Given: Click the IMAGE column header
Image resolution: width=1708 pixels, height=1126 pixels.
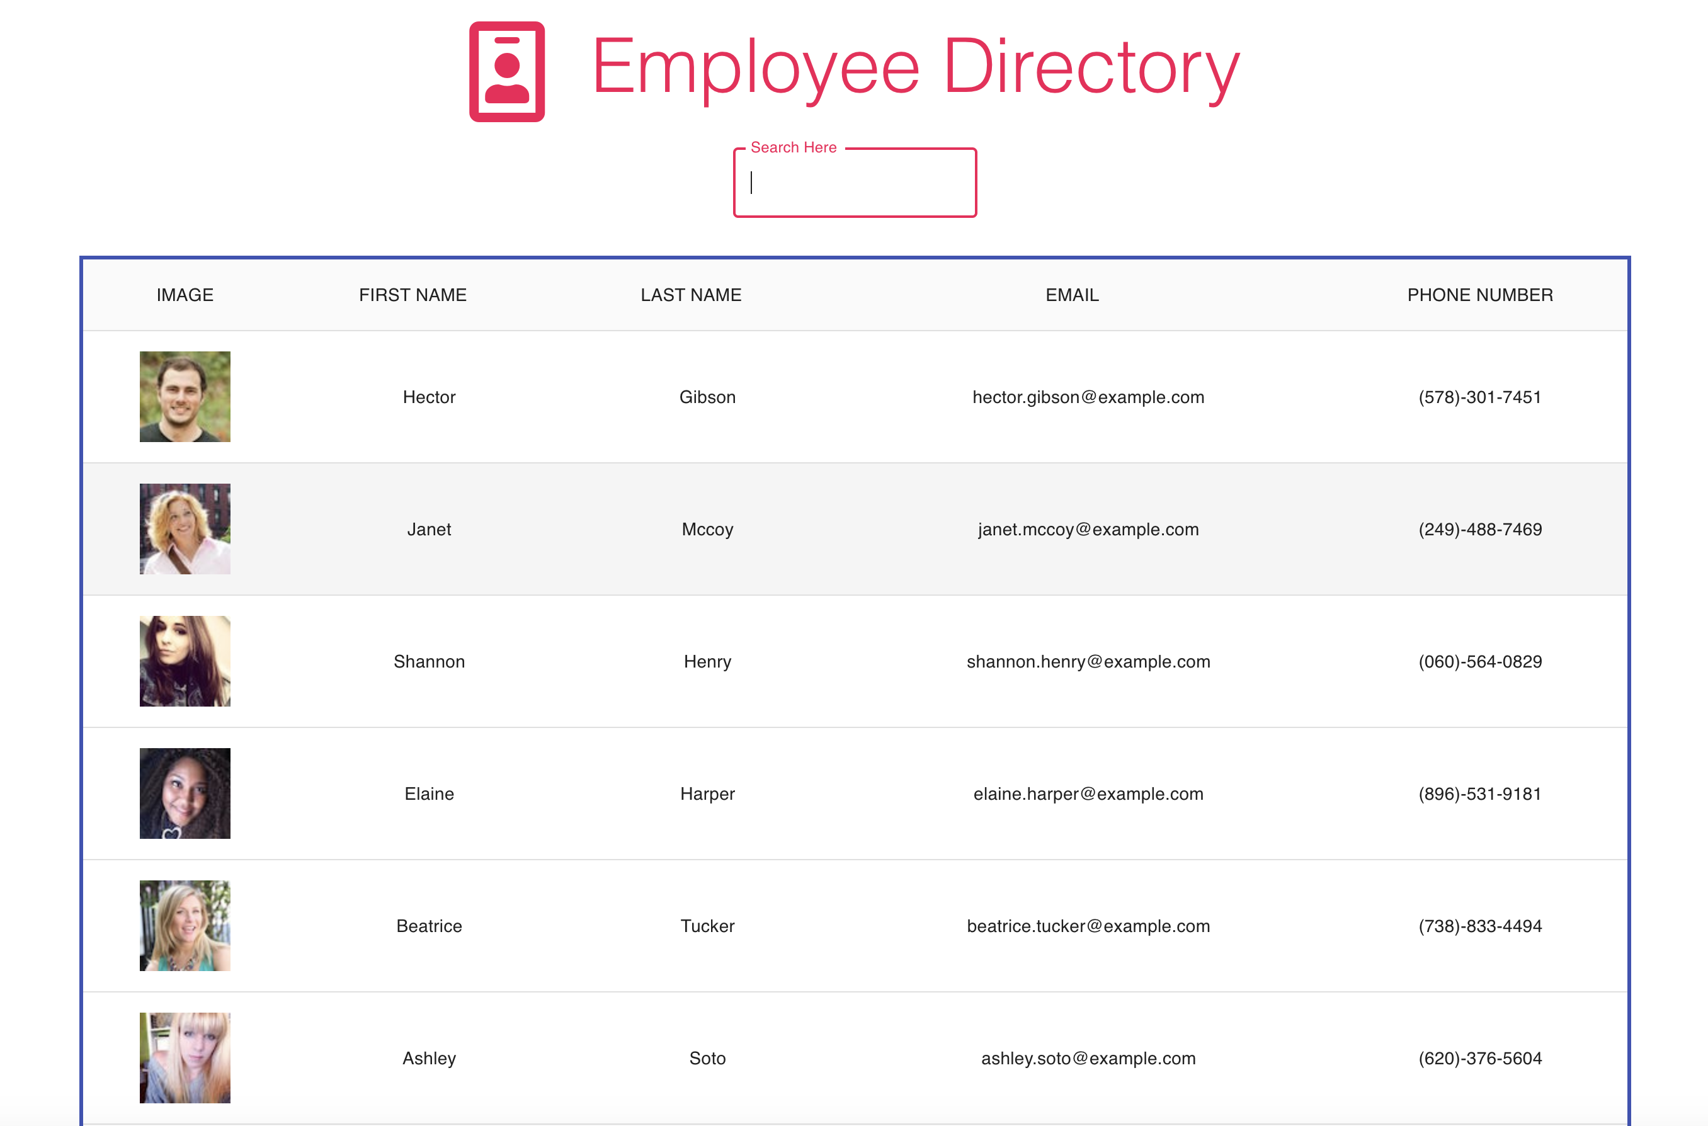Looking at the screenshot, I should 185,295.
